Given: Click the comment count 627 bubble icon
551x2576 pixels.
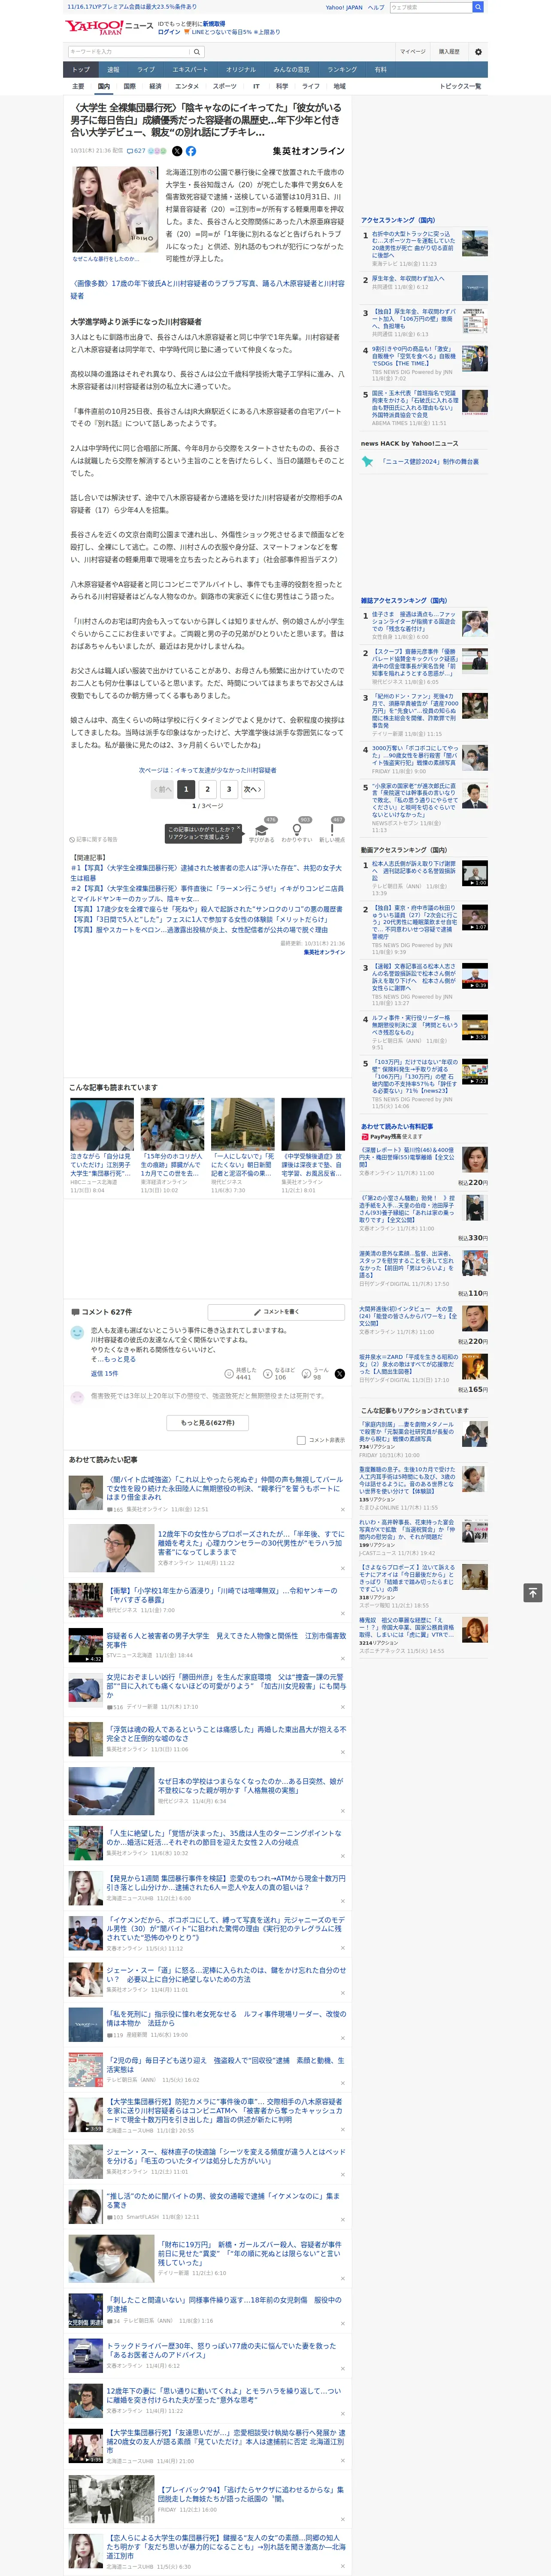Looking at the screenshot, I should (136, 151).
